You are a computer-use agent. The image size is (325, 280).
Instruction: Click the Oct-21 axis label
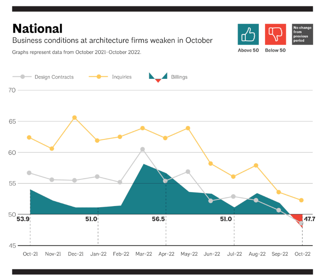tap(30, 254)
